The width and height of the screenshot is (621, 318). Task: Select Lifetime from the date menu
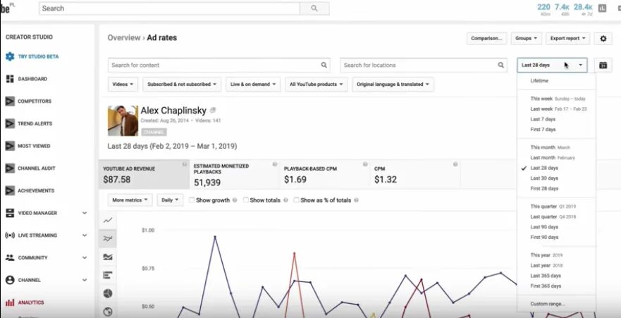click(539, 81)
